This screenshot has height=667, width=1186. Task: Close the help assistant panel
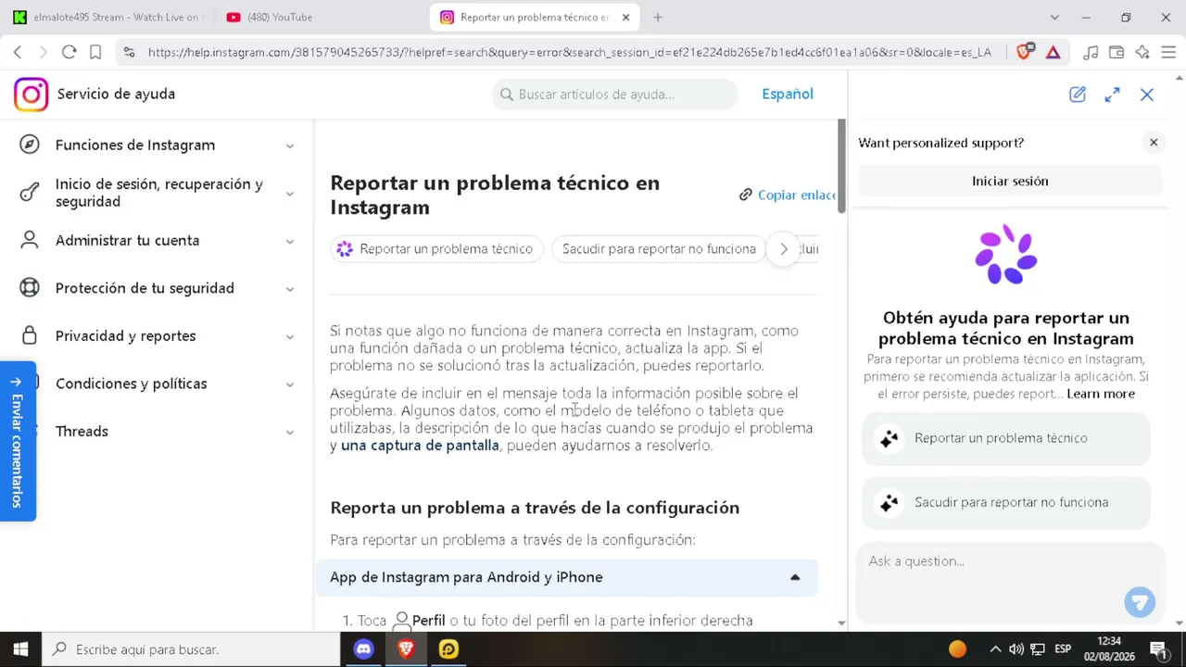coord(1147,94)
